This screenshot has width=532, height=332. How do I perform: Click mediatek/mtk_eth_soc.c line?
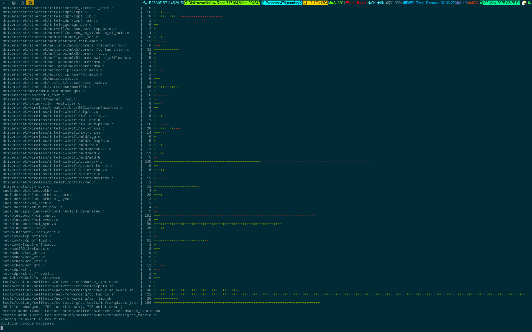pyautogui.click(x=87, y=37)
